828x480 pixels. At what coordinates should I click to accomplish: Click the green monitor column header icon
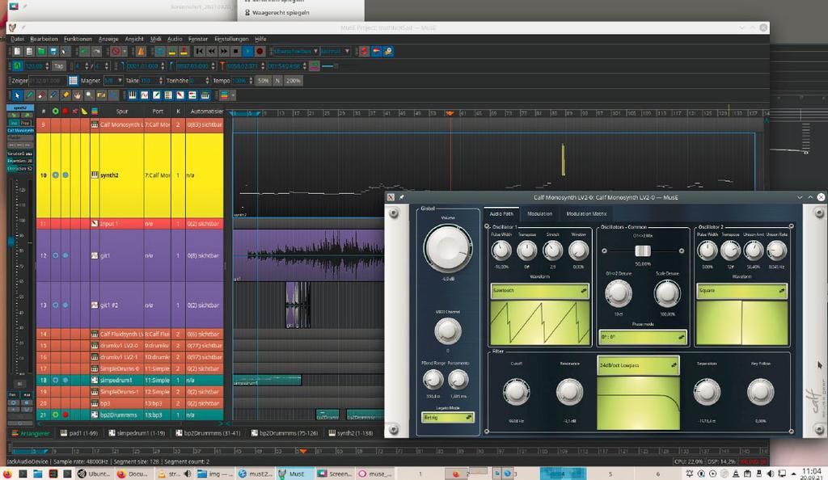(55, 112)
